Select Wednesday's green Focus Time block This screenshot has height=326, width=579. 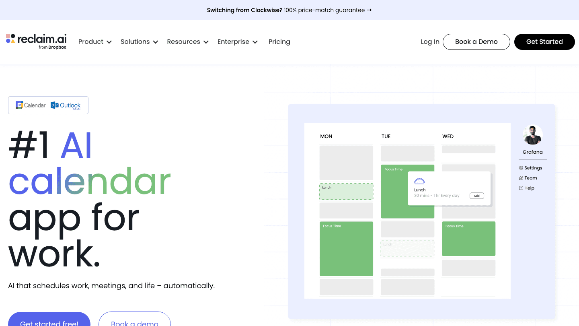[468, 239]
